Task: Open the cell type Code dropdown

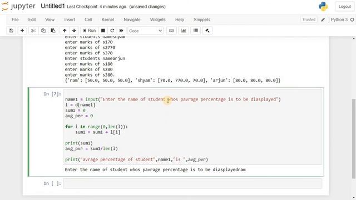Action: point(145,31)
